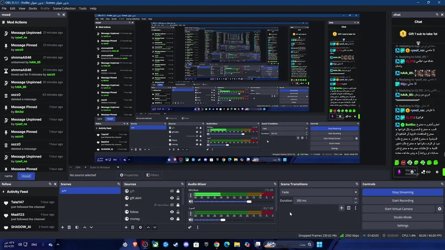Screen dimensions: 445x250
Task: Open Mic/Aux channel three-dot options
Action: [191, 195]
